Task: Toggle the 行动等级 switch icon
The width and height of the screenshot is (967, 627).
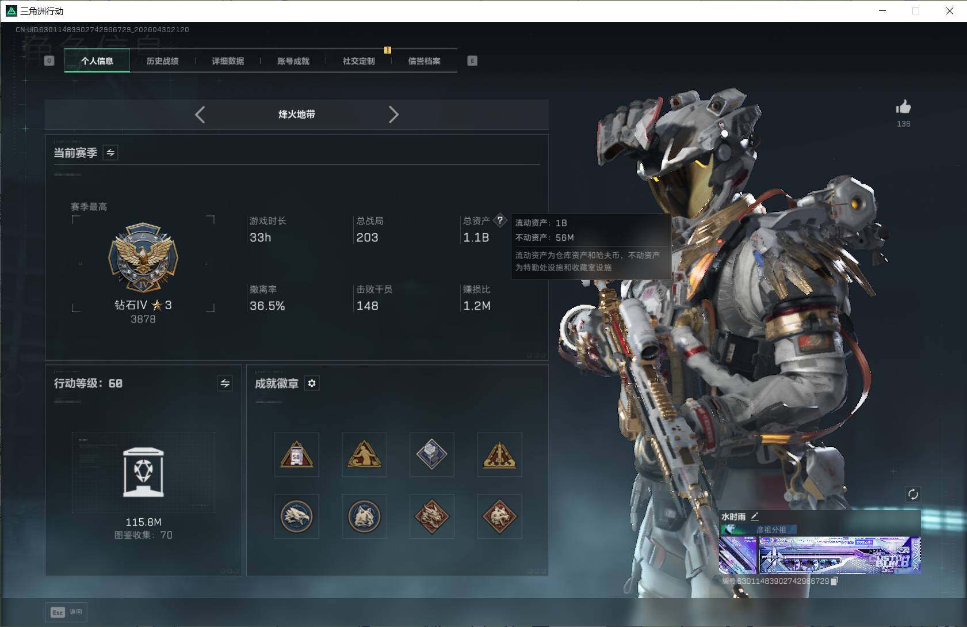Action: [225, 383]
